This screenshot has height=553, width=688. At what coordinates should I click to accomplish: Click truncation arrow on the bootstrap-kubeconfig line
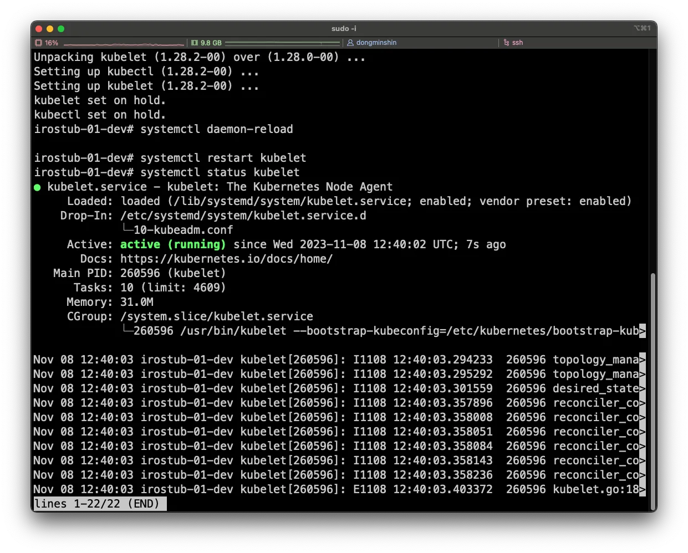coord(643,331)
